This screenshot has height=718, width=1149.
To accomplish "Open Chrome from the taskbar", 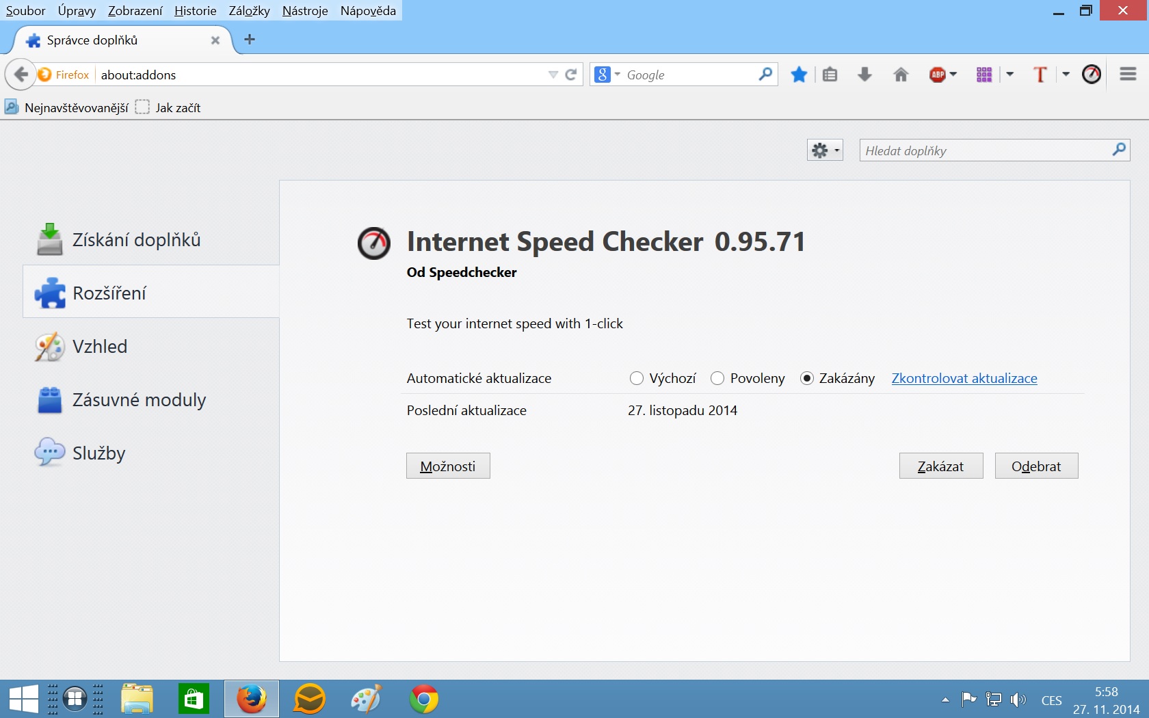I will pyautogui.click(x=424, y=699).
